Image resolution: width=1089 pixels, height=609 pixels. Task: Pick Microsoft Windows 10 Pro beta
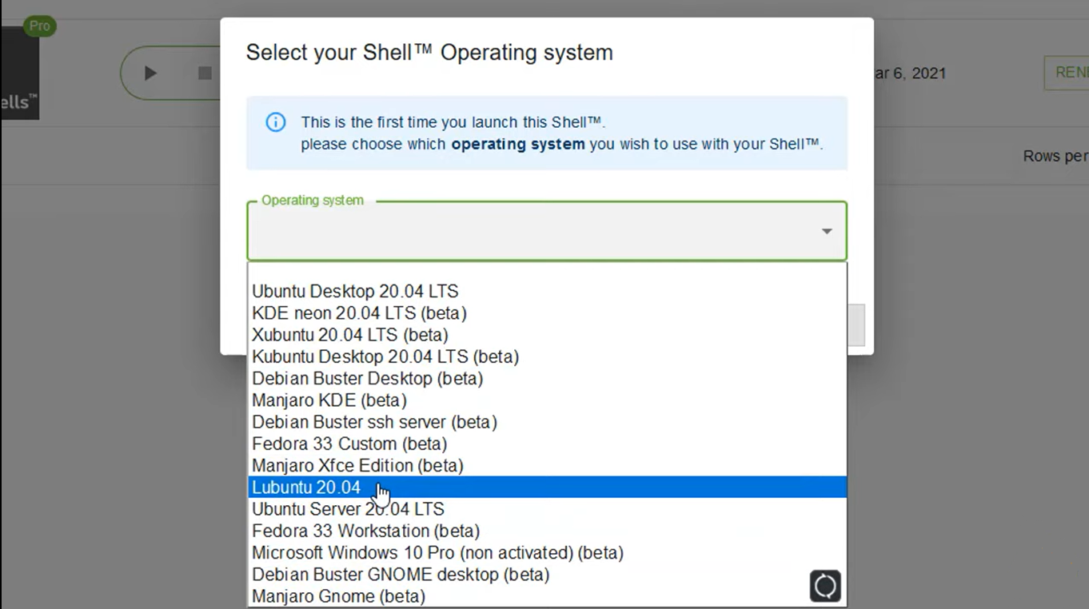click(437, 552)
